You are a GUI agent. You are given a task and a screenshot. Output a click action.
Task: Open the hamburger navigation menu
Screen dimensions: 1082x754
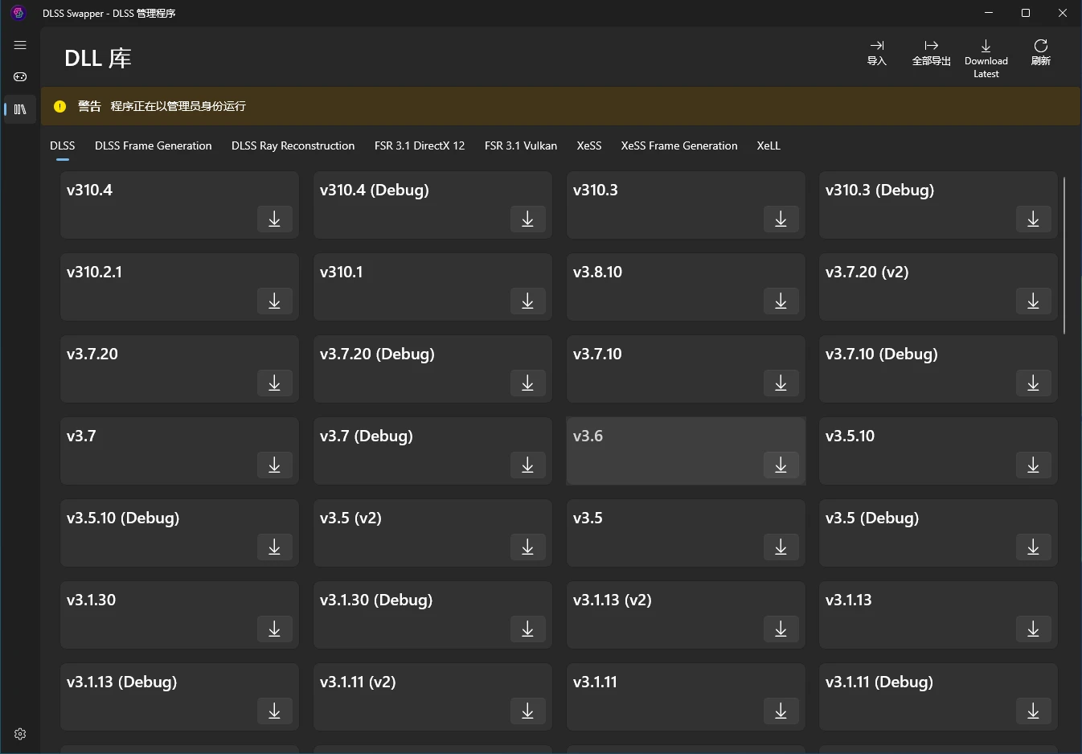tap(20, 45)
